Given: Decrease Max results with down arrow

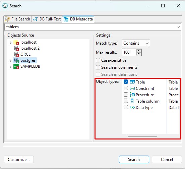Looking at the screenshot, I should [x=139, y=54].
